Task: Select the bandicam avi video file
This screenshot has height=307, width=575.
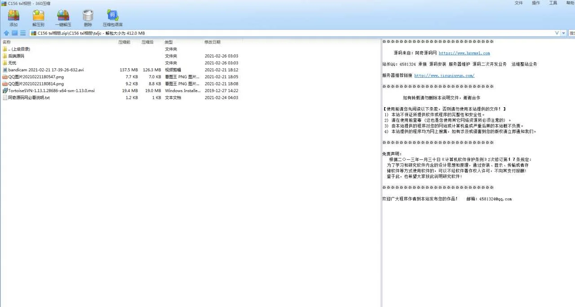Action: click(45, 70)
